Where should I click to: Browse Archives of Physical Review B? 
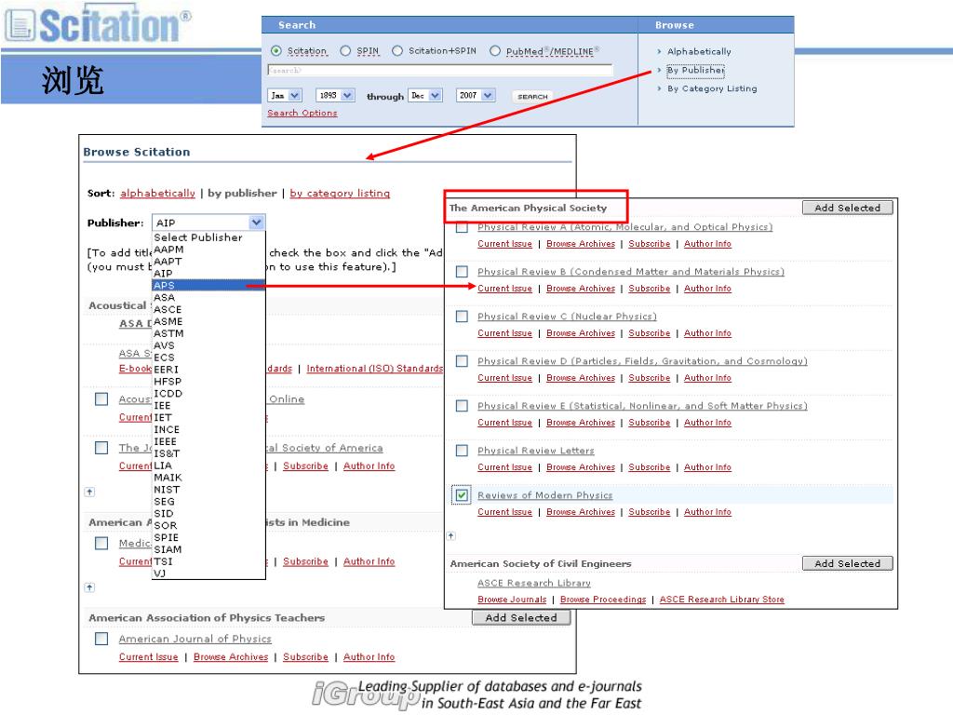pos(581,289)
